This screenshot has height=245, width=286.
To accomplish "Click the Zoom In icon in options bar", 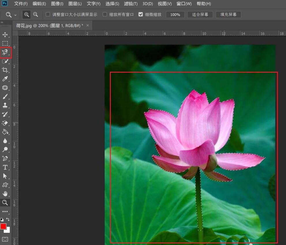I will pyautogui.click(x=26, y=14).
